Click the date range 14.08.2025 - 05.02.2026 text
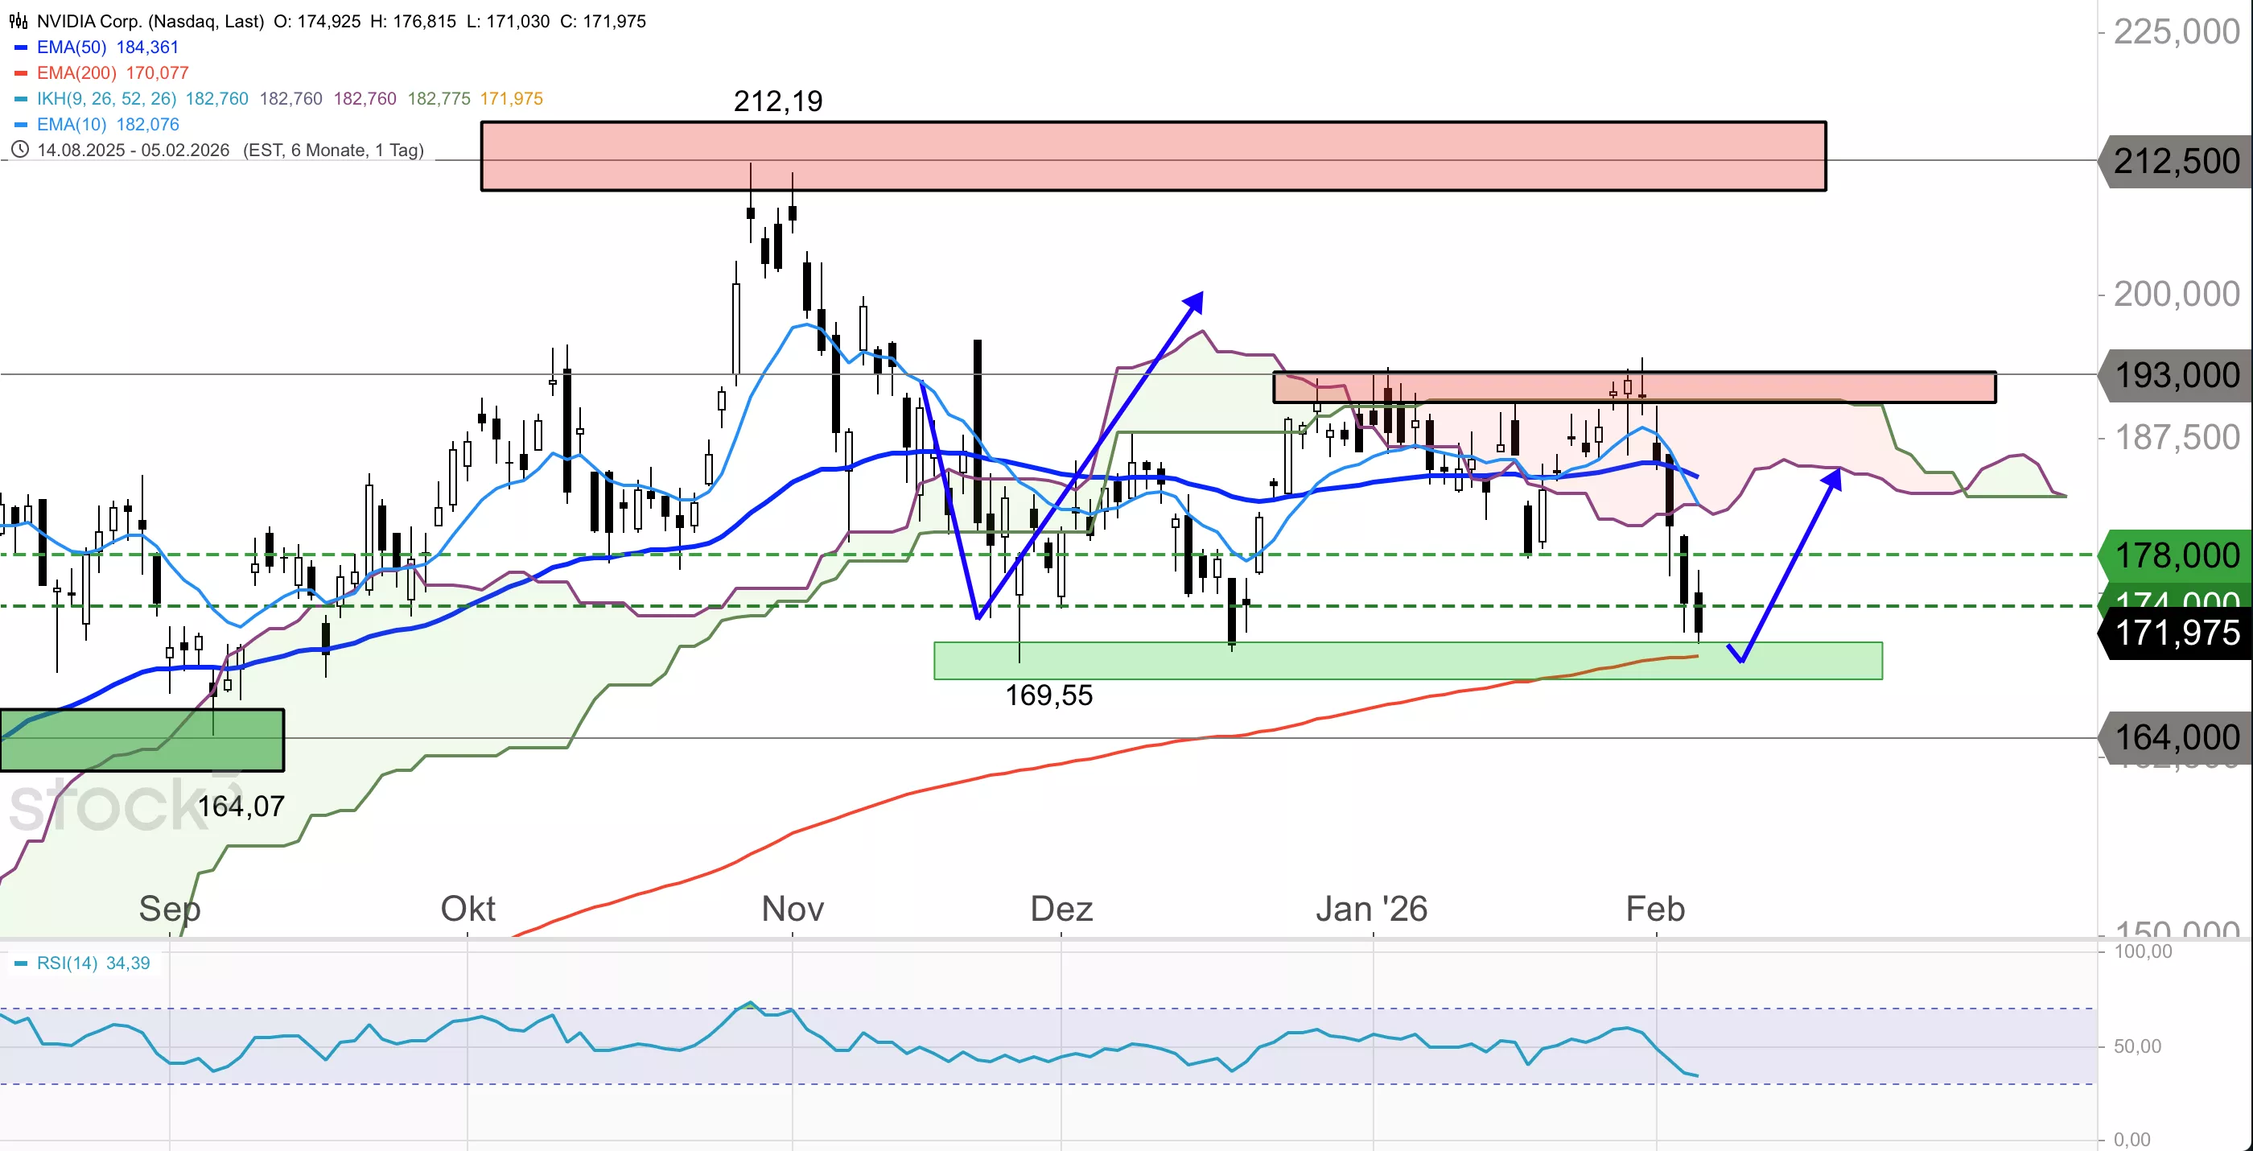Image resolution: width=2253 pixels, height=1151 pixels. point(133,151)
